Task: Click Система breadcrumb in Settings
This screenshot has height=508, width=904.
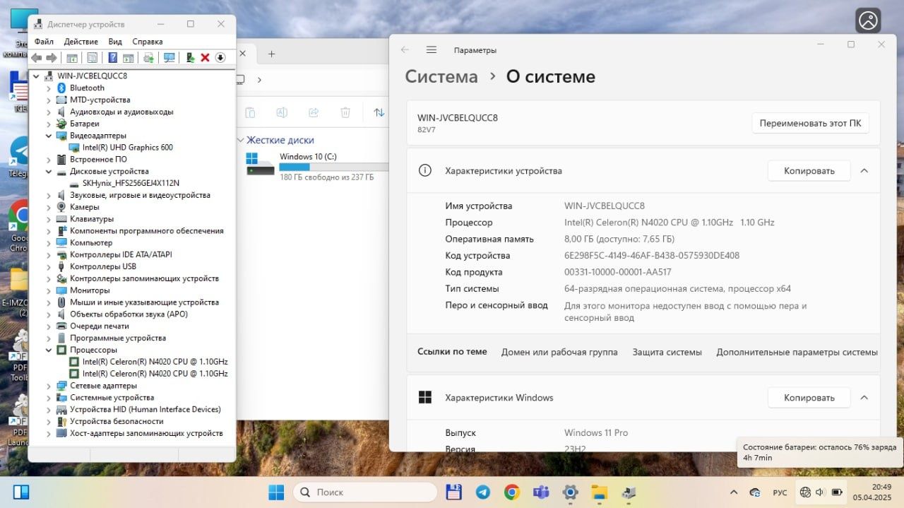Action: pos(441,76)
